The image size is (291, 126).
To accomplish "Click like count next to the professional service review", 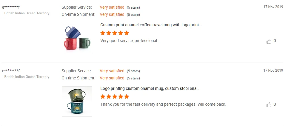I will 275,41.
